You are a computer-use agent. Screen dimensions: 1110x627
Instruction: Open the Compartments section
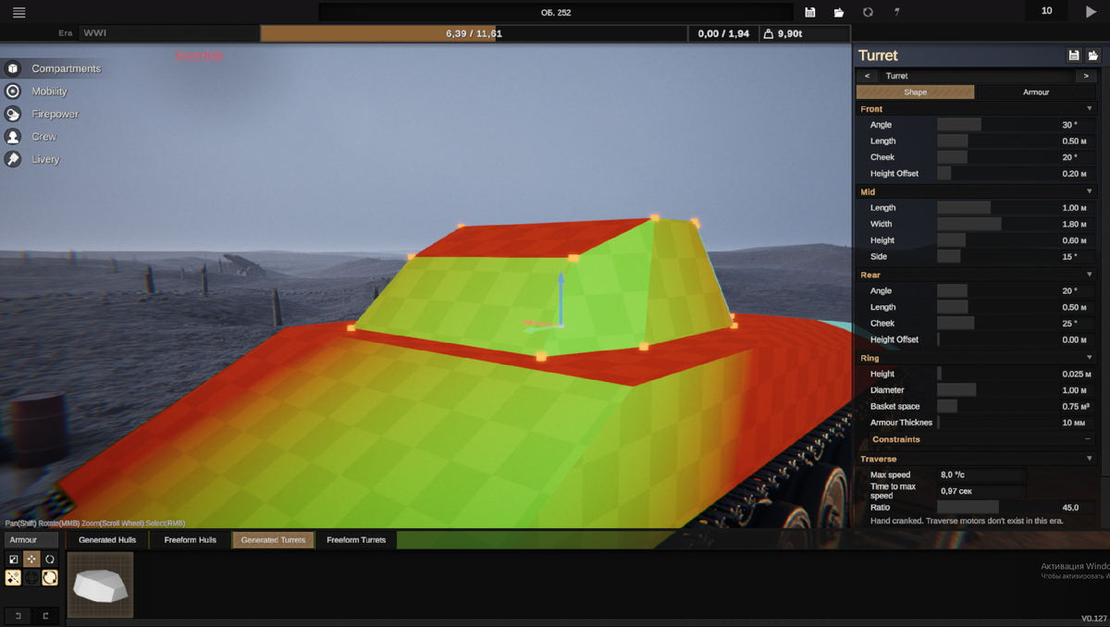pyautogui.click(x=54, y=68)
